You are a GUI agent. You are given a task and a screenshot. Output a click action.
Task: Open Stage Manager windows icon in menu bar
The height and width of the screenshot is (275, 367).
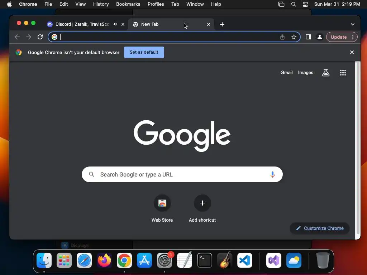pos(281,4)
